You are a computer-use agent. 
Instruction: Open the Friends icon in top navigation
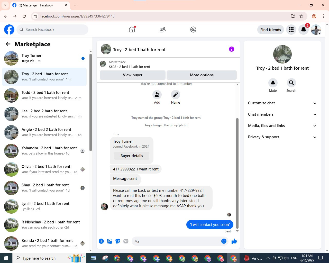[163, 30]
